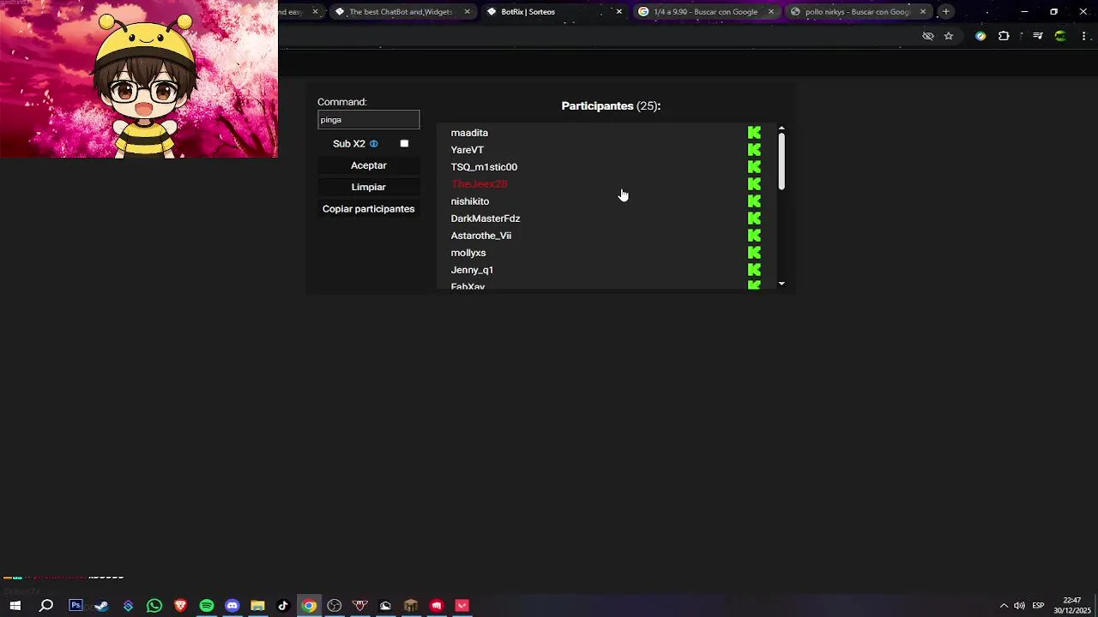Open the Sub X2 info icon

tap(374, 144)
